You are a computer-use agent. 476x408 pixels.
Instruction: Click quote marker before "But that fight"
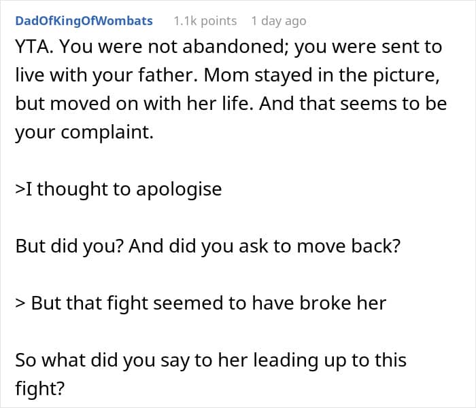click(20, 303)
